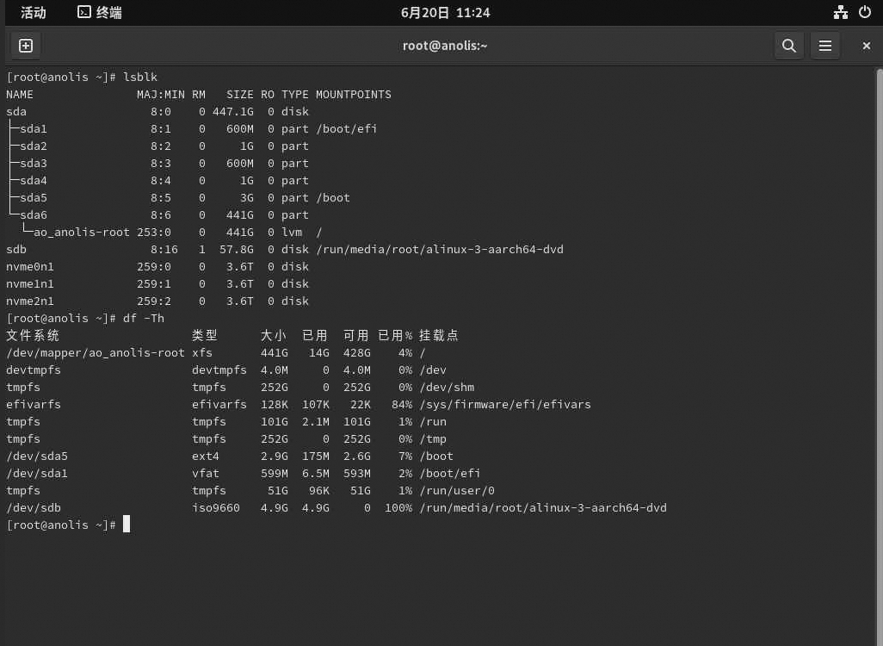Viewport: 883px width, 646px height.
Task: Click the lsblk command text
Action: pyautogui.click(x=140, y=77)
